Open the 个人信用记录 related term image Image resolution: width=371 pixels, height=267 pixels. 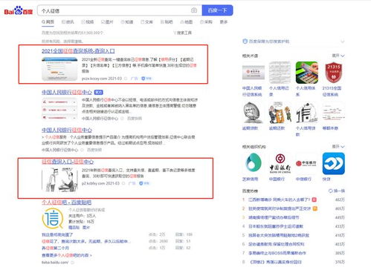[280, 73]
